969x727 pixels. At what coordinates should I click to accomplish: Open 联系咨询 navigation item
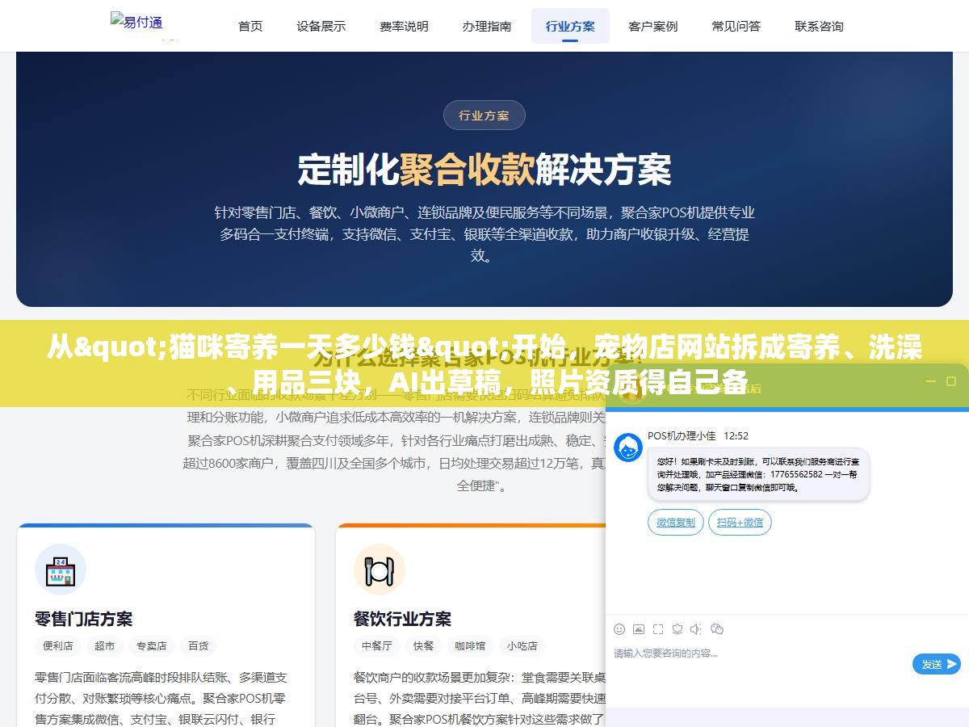(819, 26)
